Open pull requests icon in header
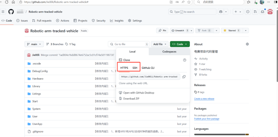Viewport: 278px width, 137px height. point(255,12)
